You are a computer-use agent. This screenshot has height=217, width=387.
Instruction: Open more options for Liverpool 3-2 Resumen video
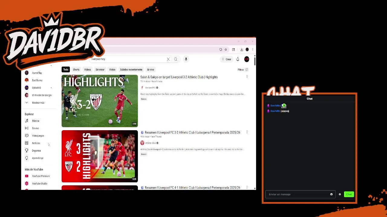tap(247, 132)
